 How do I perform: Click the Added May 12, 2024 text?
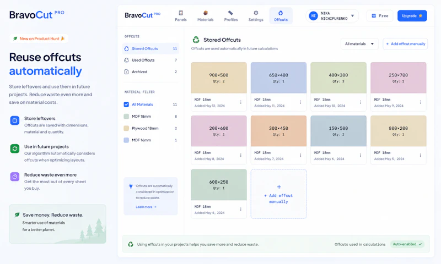click(x=209, y=106)
